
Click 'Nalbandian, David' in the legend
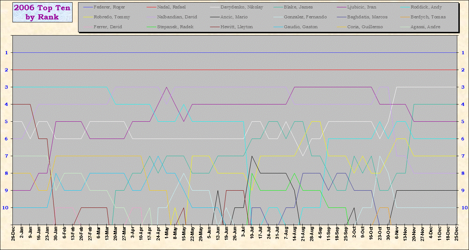pos(177,17)
